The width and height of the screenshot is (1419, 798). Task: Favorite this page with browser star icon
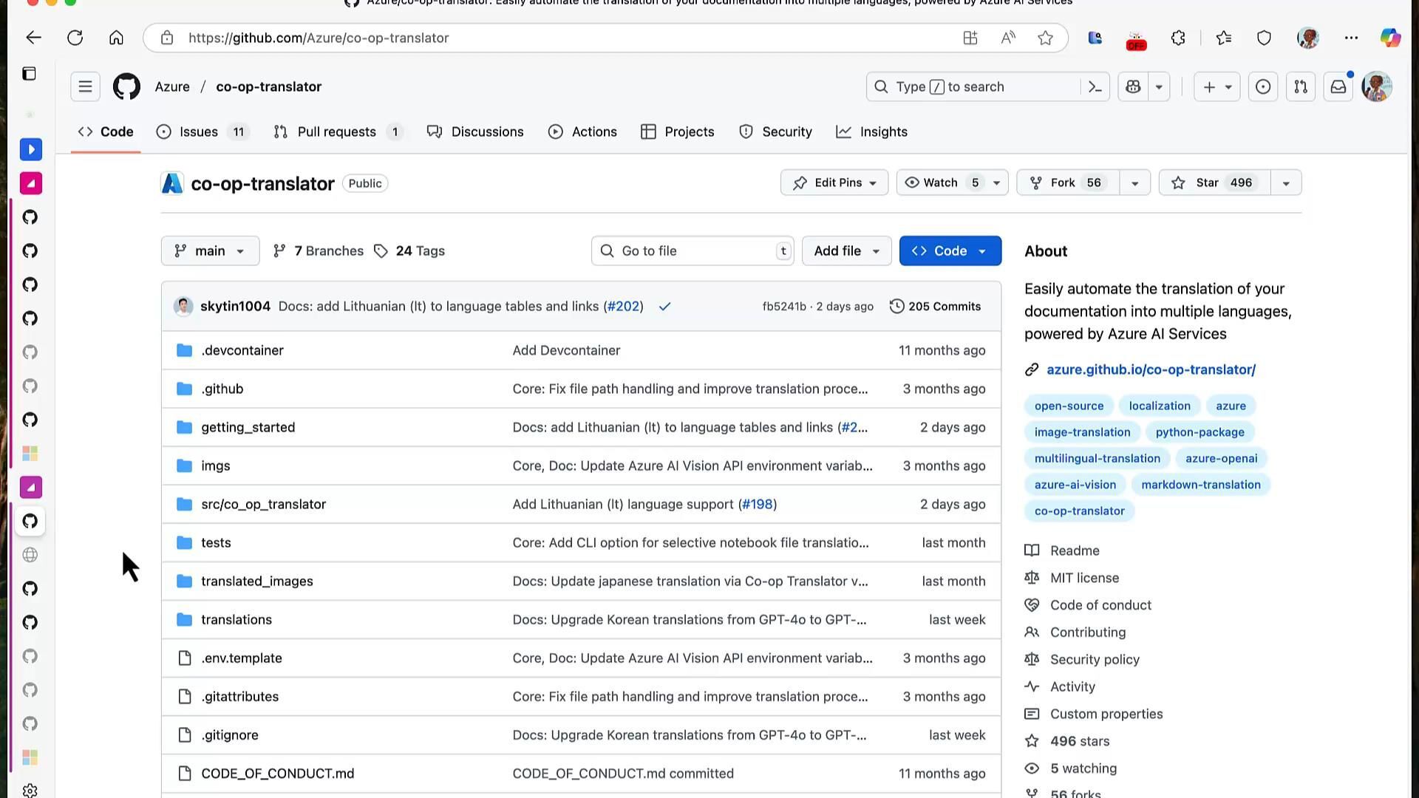pyautogui.click(x=1045, y=38)
